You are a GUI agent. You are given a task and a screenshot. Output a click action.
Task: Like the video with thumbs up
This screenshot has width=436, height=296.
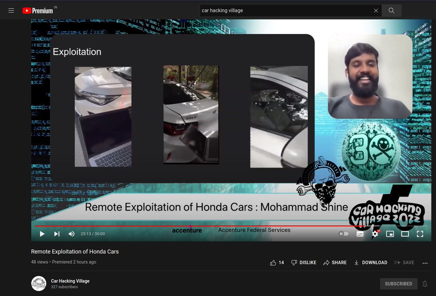point(277,263)
